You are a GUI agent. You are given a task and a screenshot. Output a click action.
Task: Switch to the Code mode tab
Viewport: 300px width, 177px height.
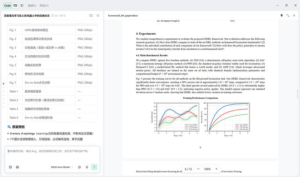point(7,6)
